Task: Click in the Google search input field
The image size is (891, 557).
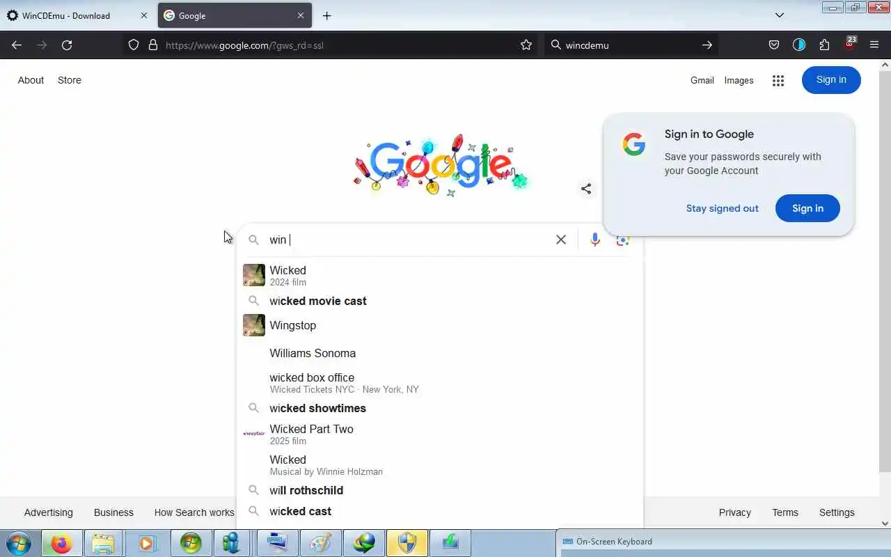Action: [409, 240]
